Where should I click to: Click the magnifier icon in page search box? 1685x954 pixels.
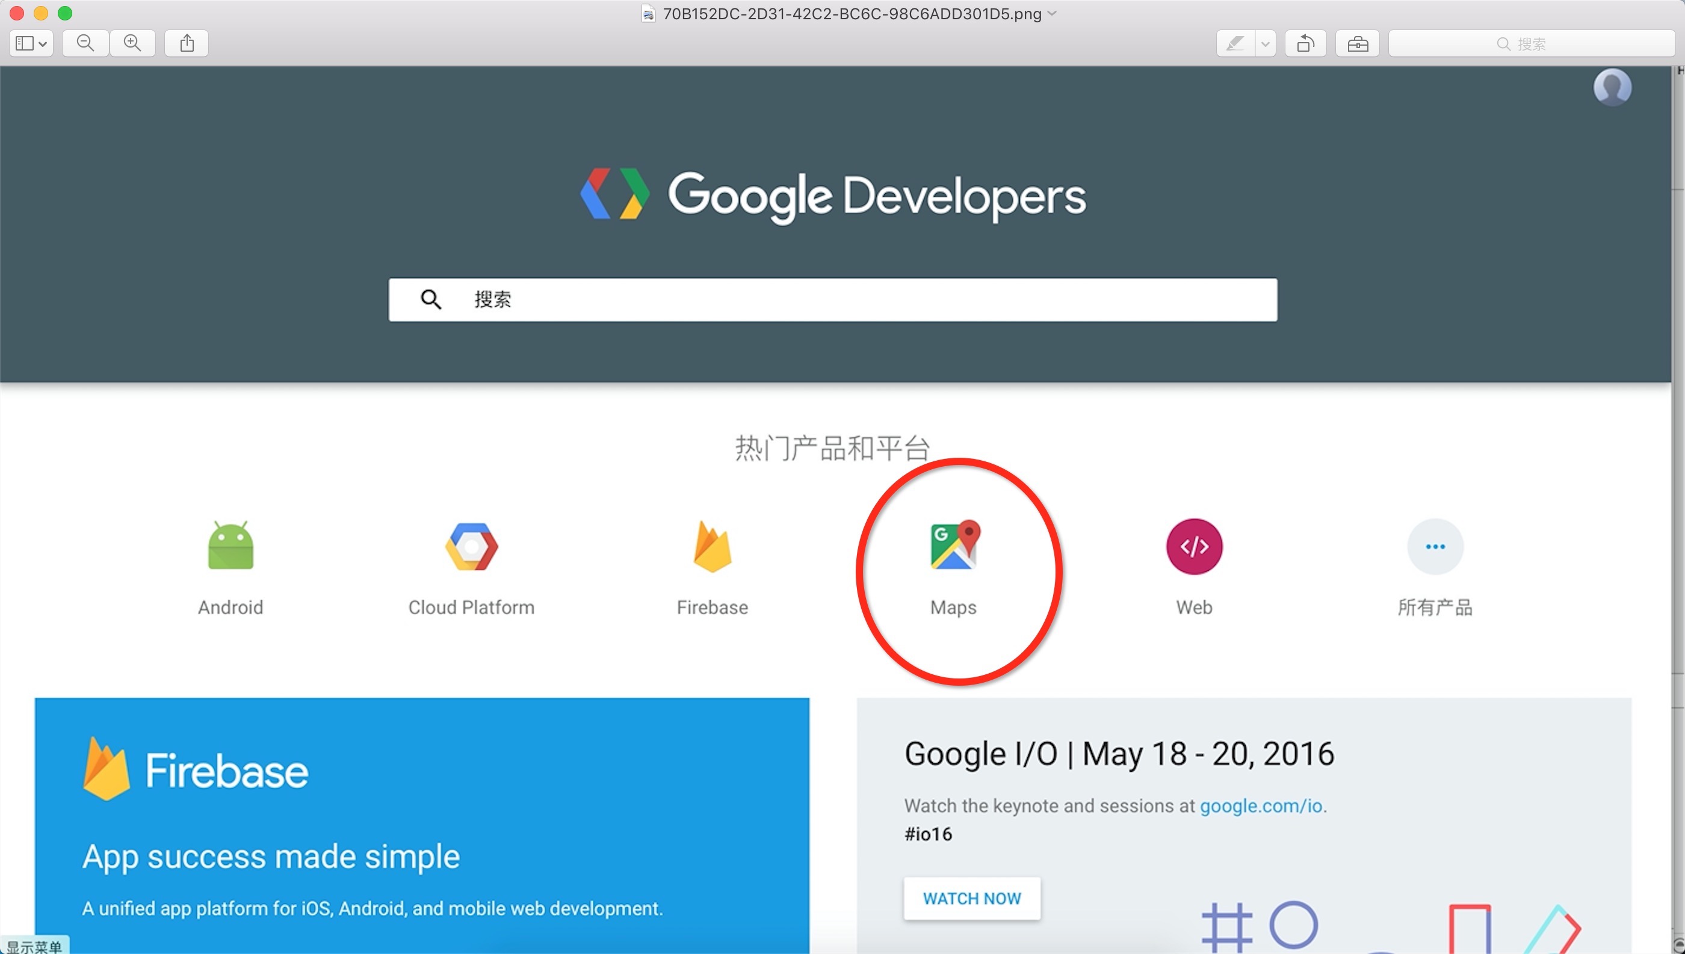[x=431, y=300]
